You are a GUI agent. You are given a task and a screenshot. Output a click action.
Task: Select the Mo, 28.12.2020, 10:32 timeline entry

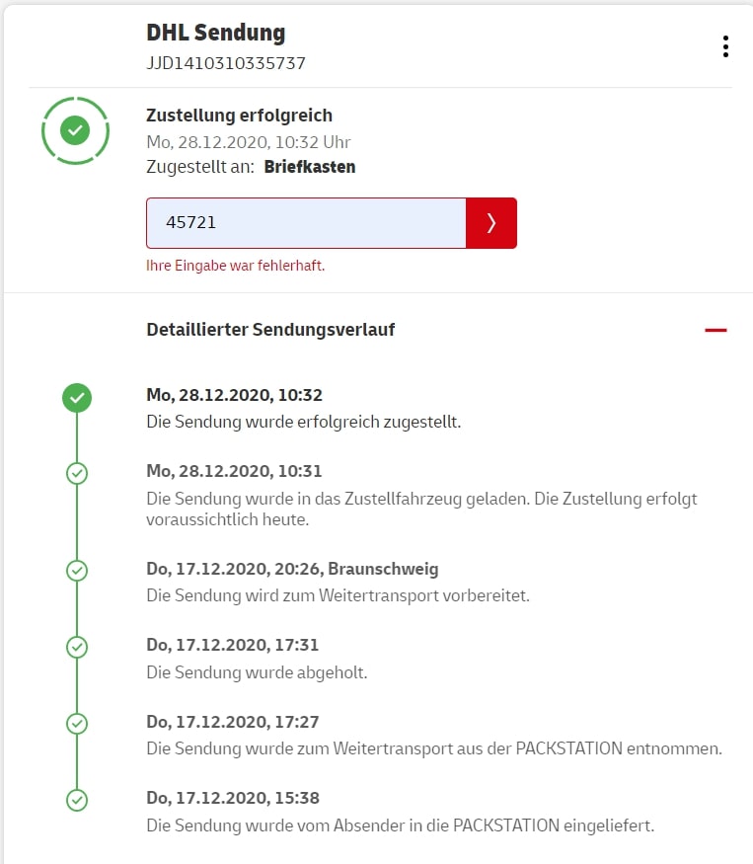(234, 395)
